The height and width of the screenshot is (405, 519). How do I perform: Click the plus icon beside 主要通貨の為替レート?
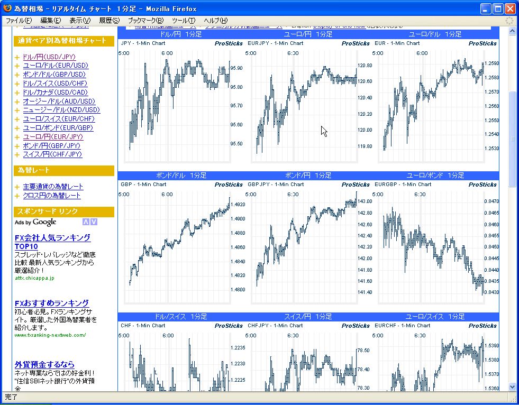coord(17,187)
